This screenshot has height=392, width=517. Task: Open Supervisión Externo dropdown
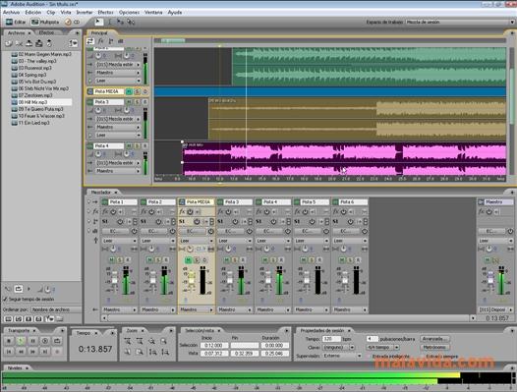point(341,356)
